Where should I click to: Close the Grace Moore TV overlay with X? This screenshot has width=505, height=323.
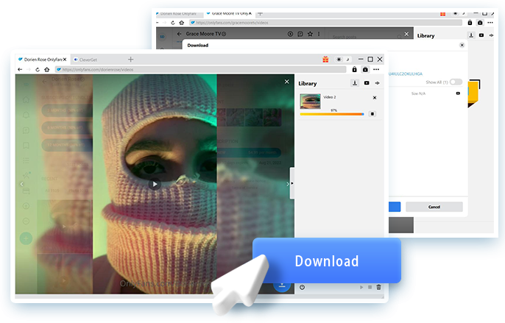[406, 34]
